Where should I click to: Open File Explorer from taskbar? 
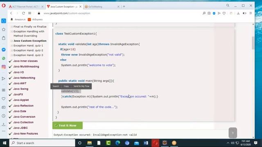coord(90,143)
